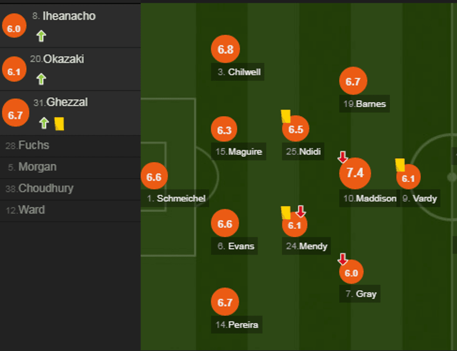Click Vardy's yellow card icon
This screenshot has height=351, width=457.
click(x=400, y=165)
